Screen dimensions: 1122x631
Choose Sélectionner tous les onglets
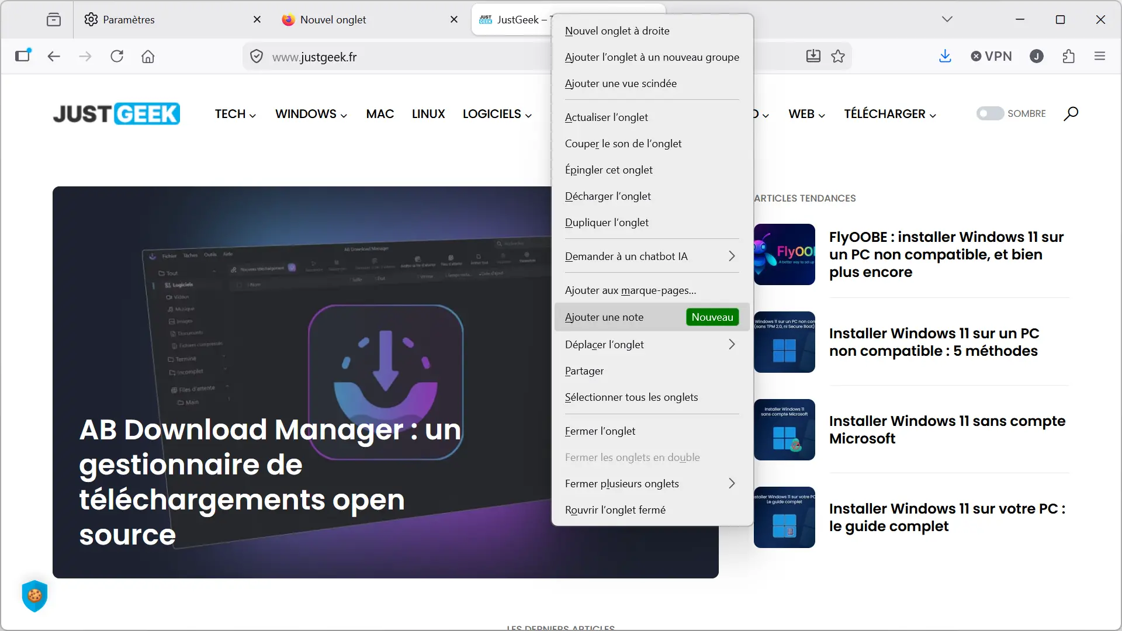(652, 397)
